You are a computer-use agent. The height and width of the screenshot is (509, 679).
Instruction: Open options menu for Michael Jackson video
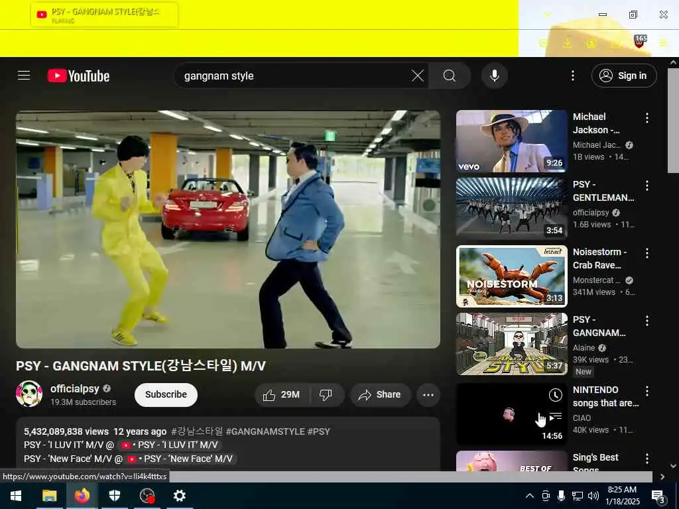[x=647, y=118]
